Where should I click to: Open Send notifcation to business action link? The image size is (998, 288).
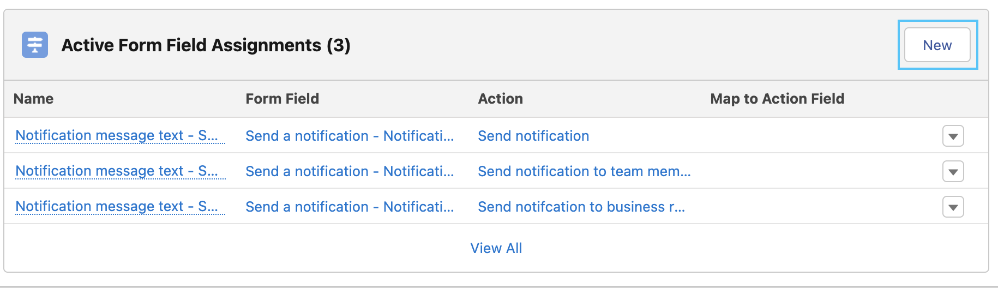581,207
